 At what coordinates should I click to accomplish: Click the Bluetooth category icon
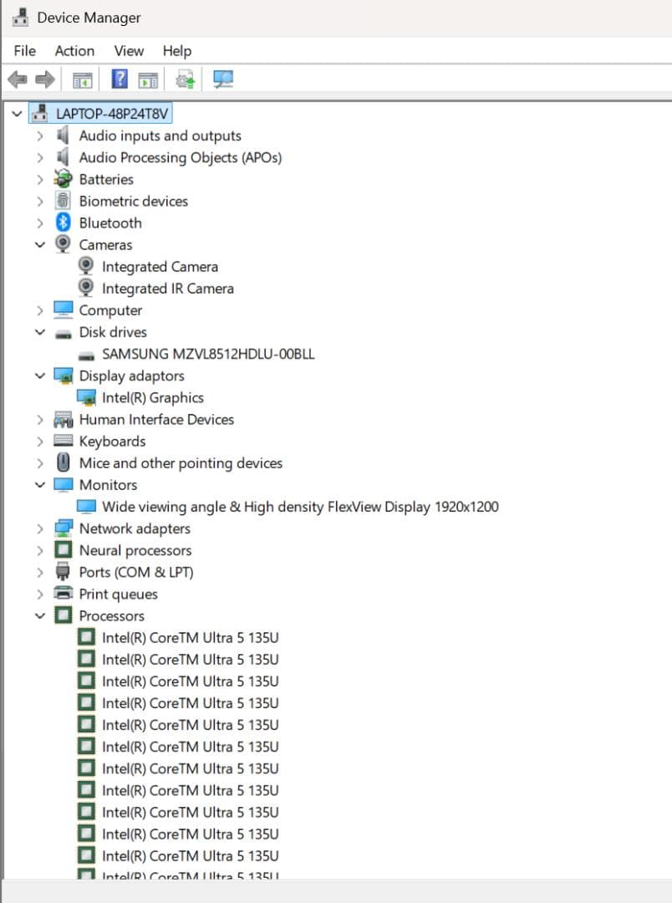pos(64,223)
